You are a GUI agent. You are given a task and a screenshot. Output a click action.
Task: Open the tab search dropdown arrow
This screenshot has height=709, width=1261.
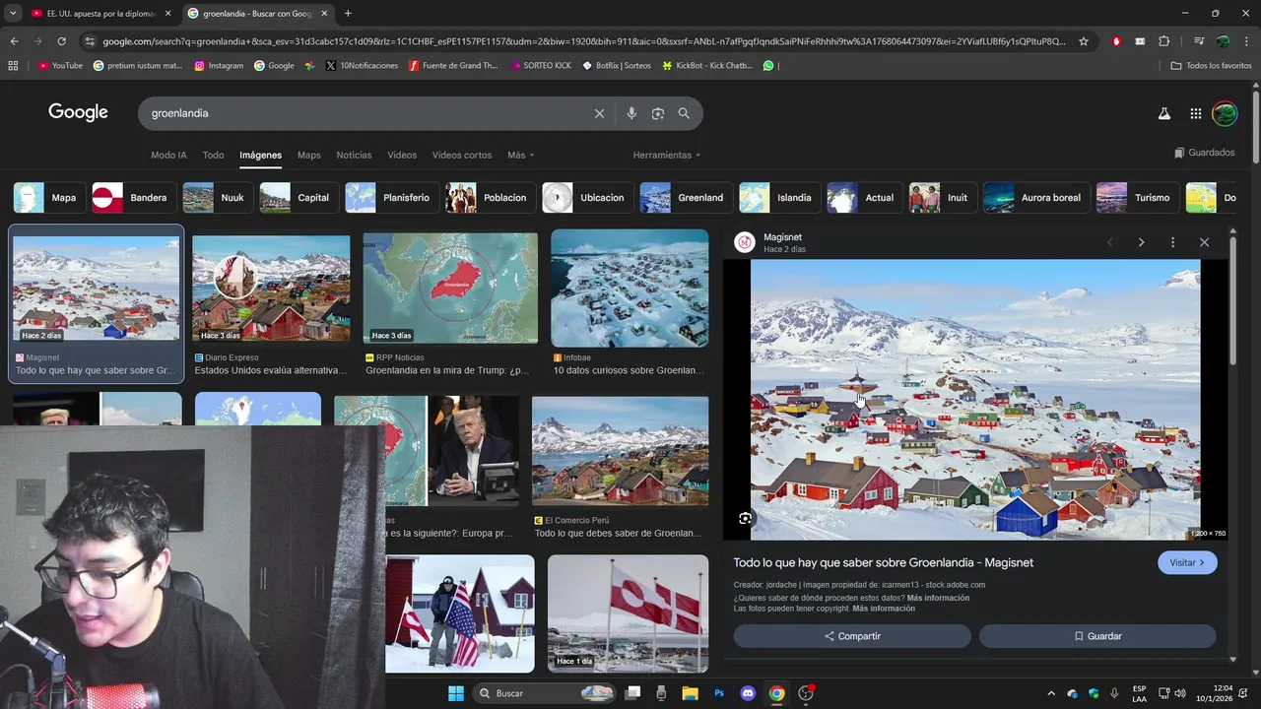[13, 13]
